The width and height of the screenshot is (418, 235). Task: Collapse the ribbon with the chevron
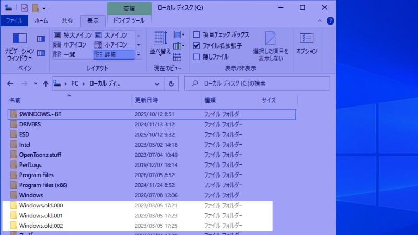point(320,21)
